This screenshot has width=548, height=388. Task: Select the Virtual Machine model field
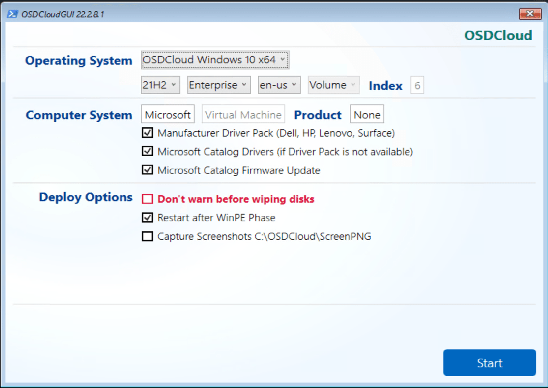(243, 114)
